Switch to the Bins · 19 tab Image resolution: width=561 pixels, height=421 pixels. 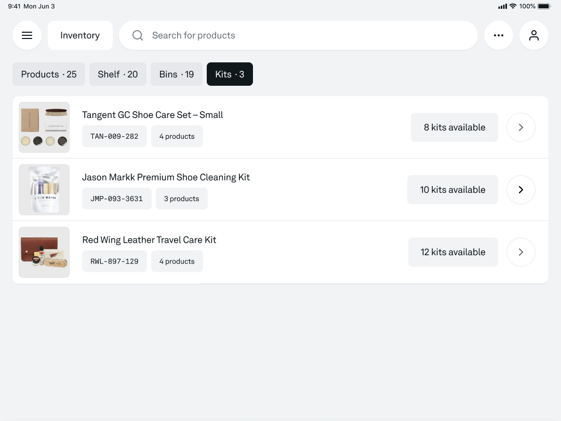pyautogui.click(x=177, y=74)
